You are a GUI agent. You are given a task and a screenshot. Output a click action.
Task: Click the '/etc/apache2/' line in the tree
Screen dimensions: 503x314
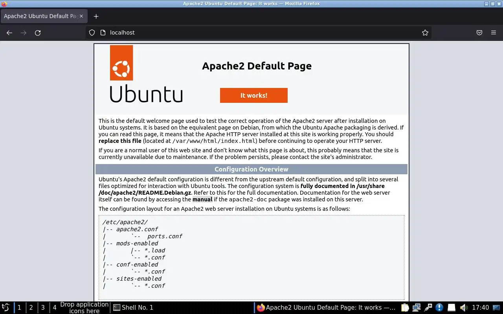pos(125,222)
